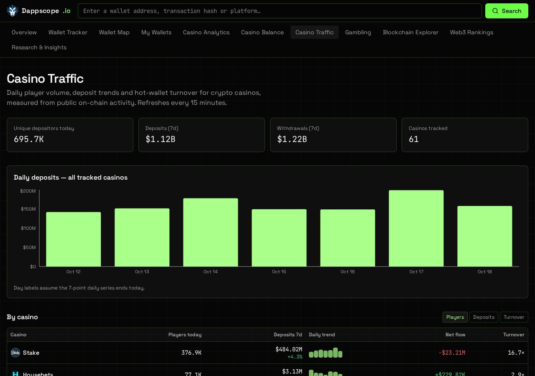This screenshot has width=535, height=376.
Task: Click the Oct 13 deposits bar
Action: [142, 237]
